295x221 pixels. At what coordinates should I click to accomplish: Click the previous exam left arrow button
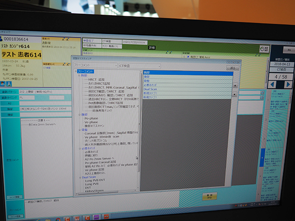(273, 84)
